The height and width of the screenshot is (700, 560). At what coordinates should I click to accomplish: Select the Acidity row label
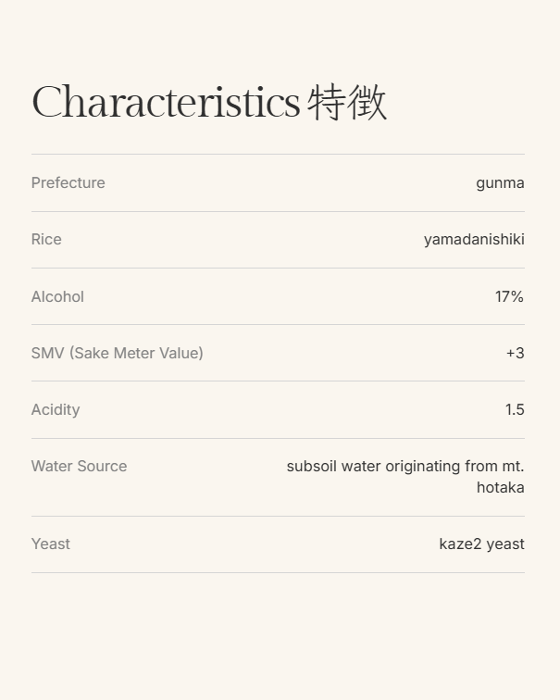coord(56,409)
